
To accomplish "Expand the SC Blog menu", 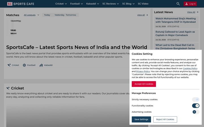I will [128, 4].
